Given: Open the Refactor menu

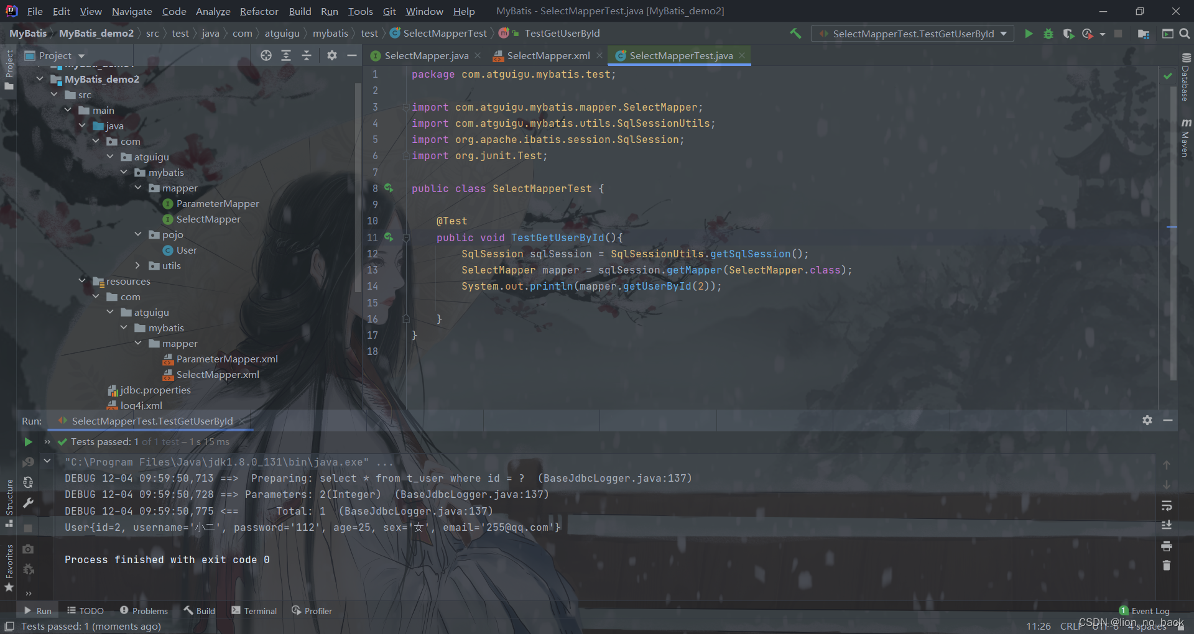Looking at the screenshot, I should [259, 11].
